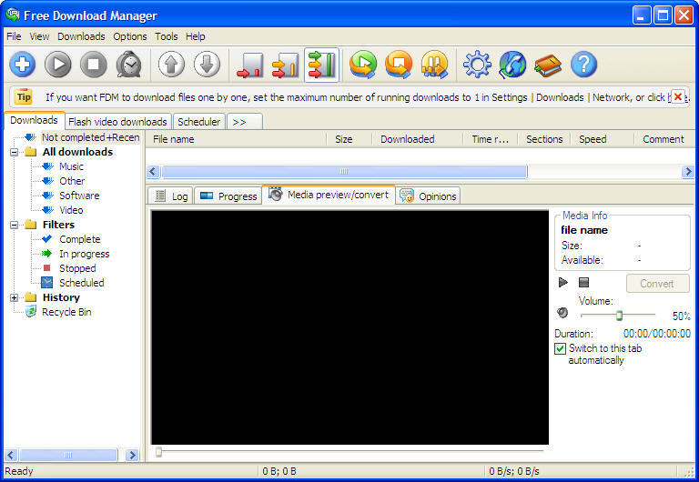The image size is (699, 482).
Task: Select the Media preview/convert tab
Action: point(329,195)
